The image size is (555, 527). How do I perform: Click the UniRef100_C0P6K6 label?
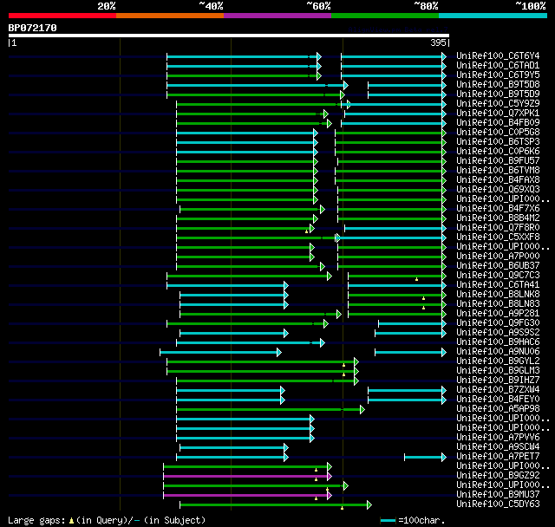pyautogui.click(x=498, y=152)
